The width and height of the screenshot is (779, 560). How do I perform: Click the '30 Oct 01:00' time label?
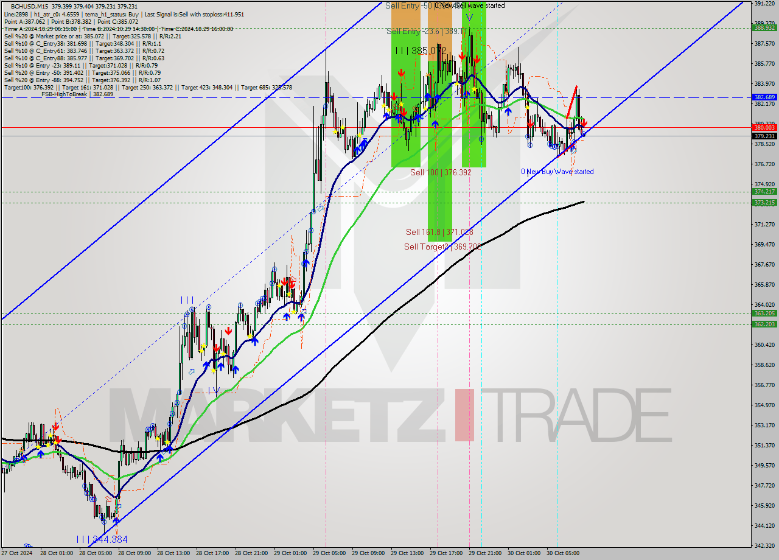coord(524,553)
